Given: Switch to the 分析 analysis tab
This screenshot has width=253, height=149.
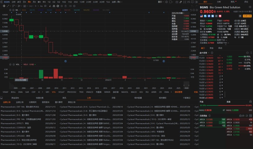Looking at the screenshot, I should (219, 2).
